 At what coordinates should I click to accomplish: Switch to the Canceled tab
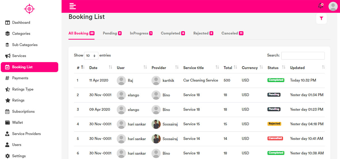[x=232, y=33]
